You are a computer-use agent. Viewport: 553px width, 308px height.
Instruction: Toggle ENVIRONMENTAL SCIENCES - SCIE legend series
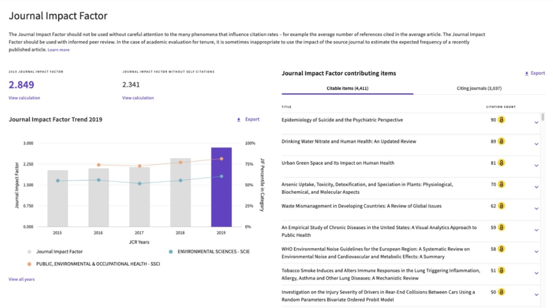pos(209,252)
